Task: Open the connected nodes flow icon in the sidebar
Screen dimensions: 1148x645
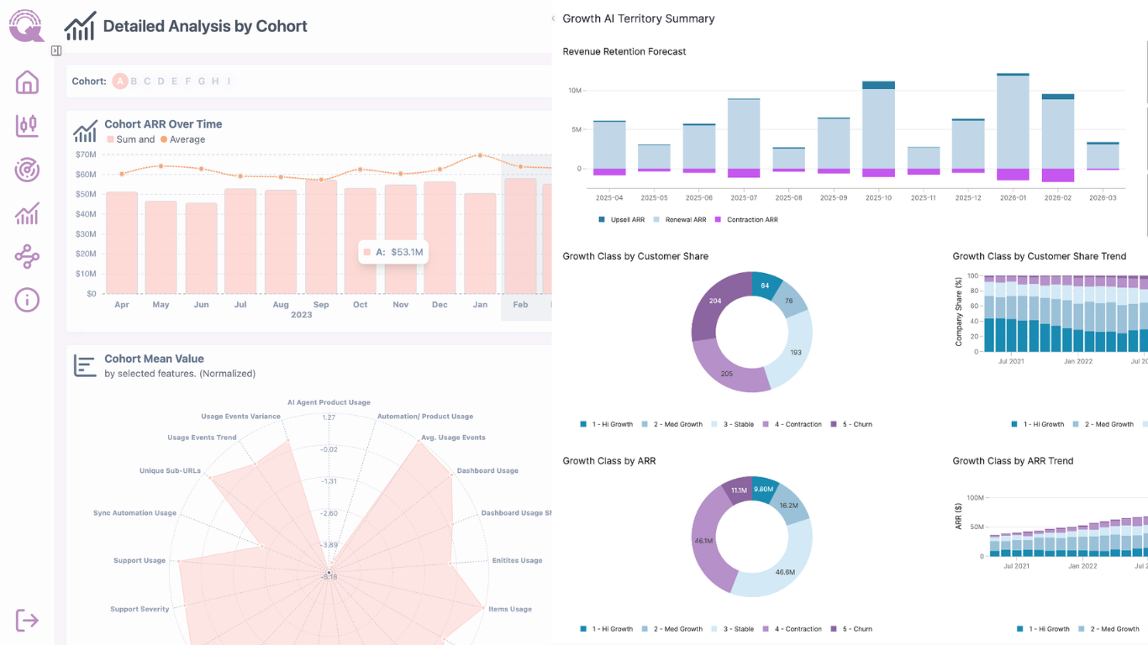Action: click(27, 256)
